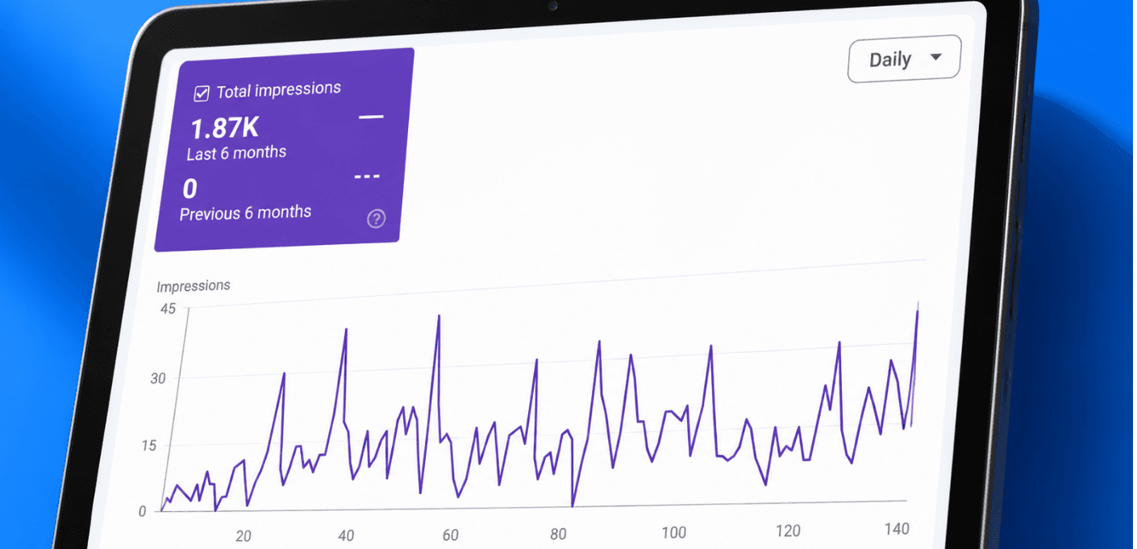Screen dimensions: 1137x549
Task: Click the 60 x-axis label
Action: 451,535
